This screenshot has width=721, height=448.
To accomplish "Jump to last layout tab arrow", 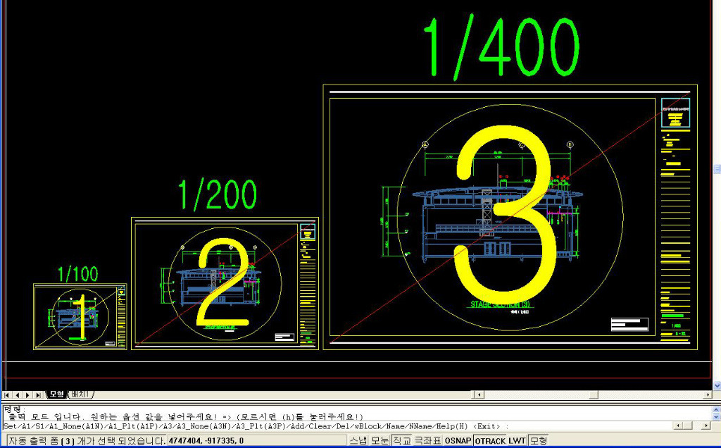I will (37, 395).
